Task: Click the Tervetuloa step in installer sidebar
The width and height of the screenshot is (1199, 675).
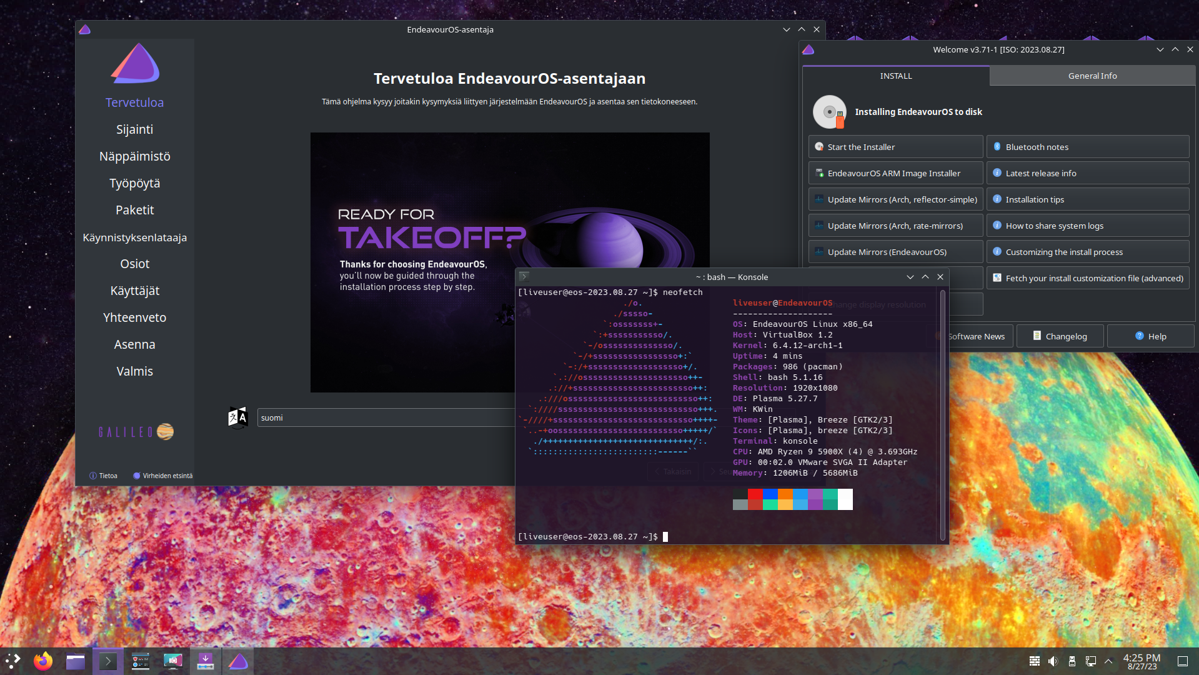Action: (x=134, y=102)
